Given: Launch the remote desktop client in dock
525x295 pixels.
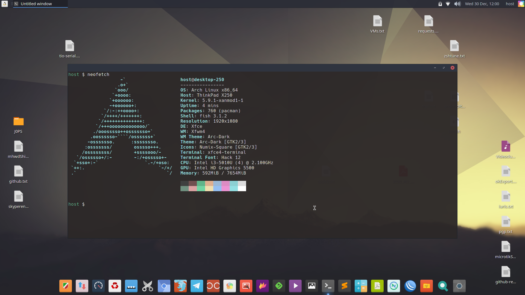Looking at the screenshot, I should pyautogui.click(x=394, y=286).
